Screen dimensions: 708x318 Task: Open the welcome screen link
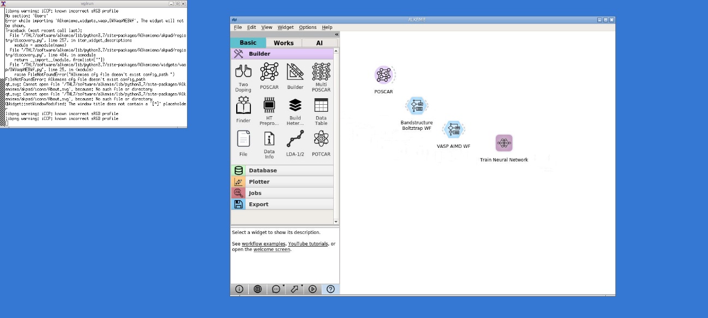[272, 249]
